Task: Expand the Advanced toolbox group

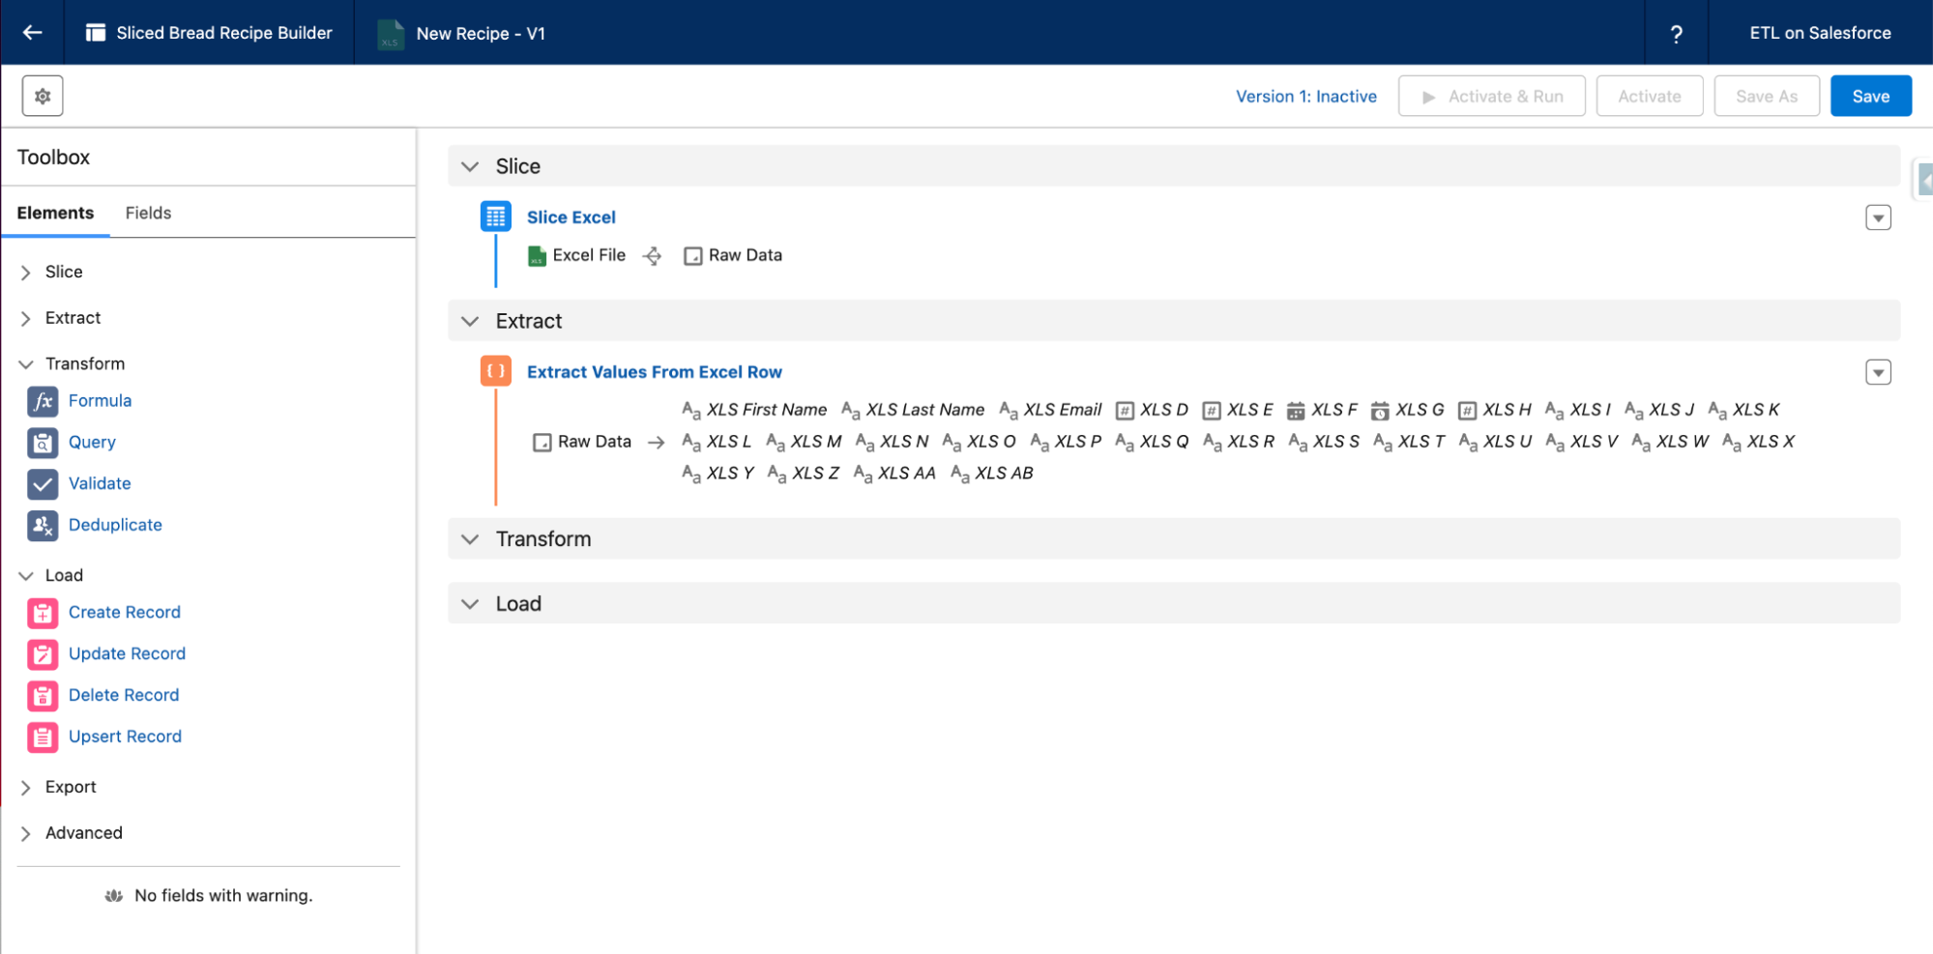Action: tap(26, 833)
